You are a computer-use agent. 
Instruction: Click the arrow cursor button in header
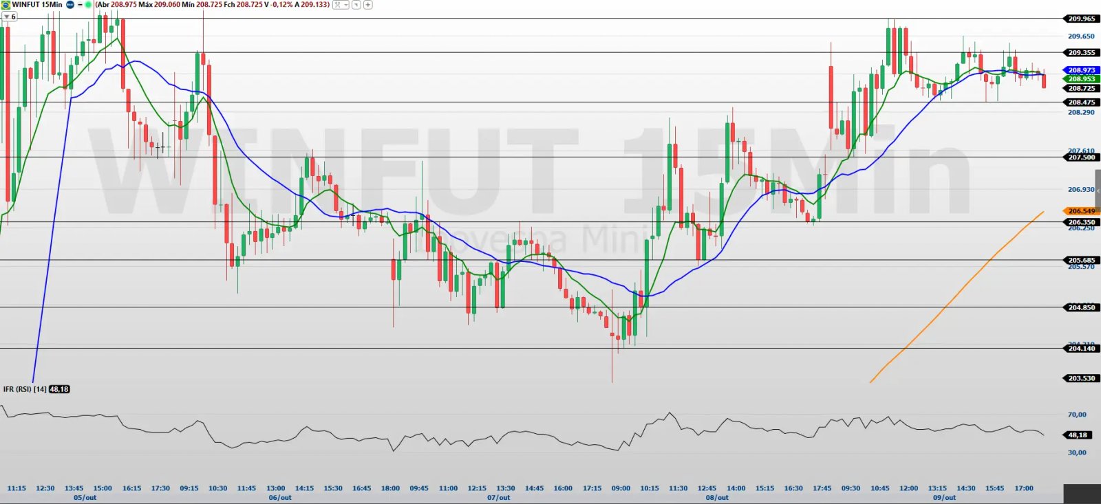click(x=356, y=5)
